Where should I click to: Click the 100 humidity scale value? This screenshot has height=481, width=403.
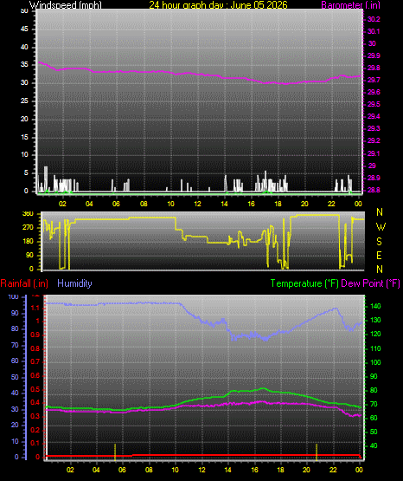(x=14, y=296)
